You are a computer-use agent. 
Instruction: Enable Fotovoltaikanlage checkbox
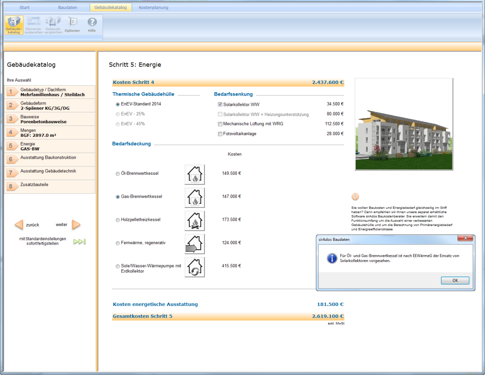[220, 134]
